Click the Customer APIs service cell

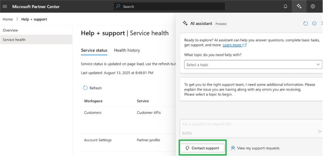[x=149, y=113]
